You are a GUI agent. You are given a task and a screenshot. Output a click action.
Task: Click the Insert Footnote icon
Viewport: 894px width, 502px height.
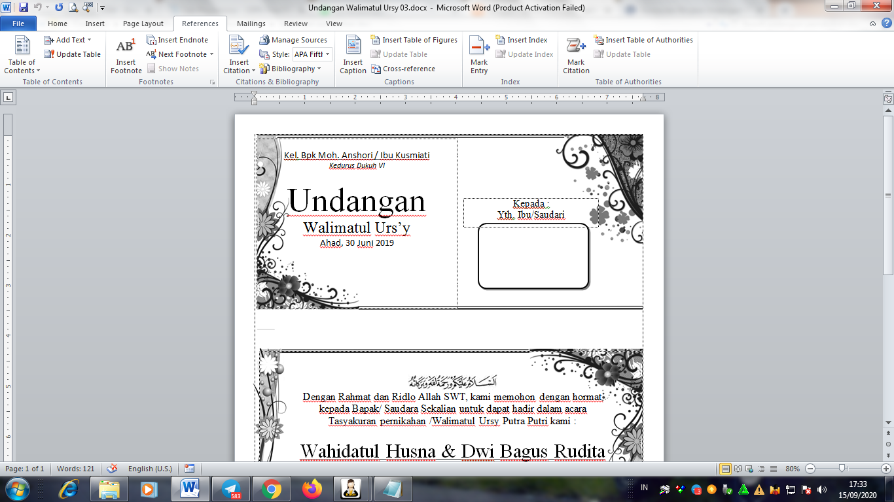point(126,47)
